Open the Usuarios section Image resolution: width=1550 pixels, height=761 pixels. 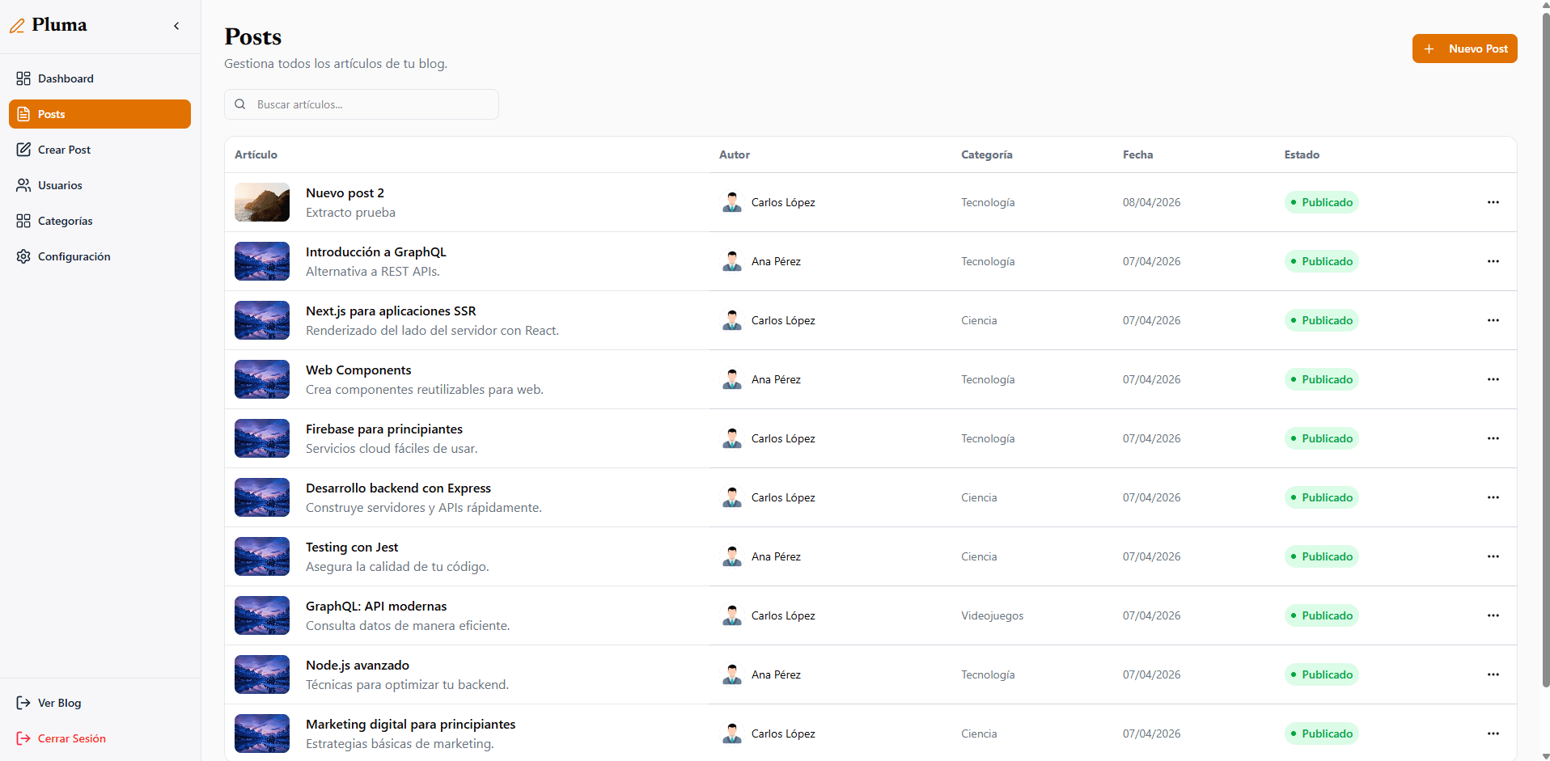100,185
